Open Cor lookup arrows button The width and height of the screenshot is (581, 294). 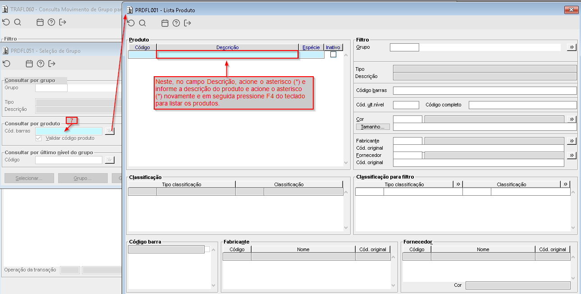(572, 119)
